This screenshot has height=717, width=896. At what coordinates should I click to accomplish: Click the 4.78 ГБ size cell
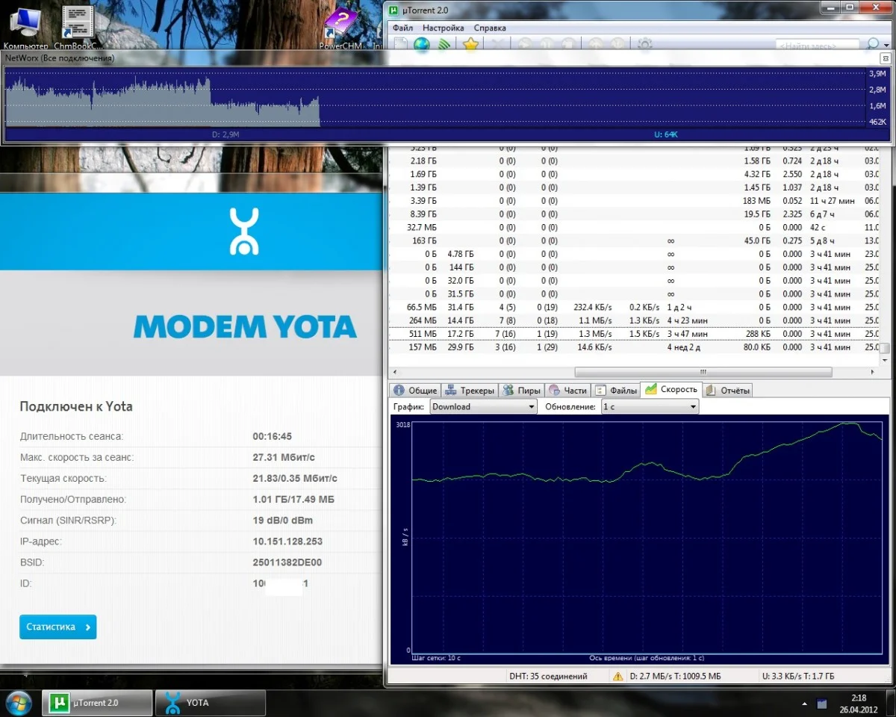click(460, 254)
